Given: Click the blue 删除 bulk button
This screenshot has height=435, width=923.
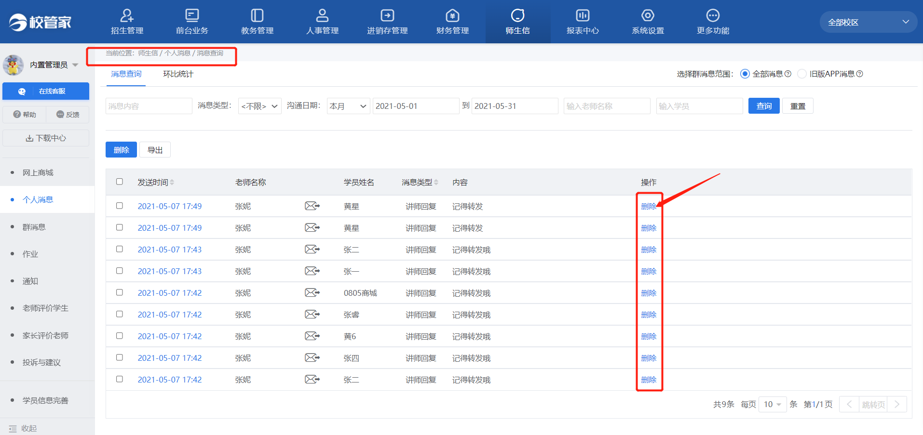Looking at the screenshot, I should click(x=121, y=150).
